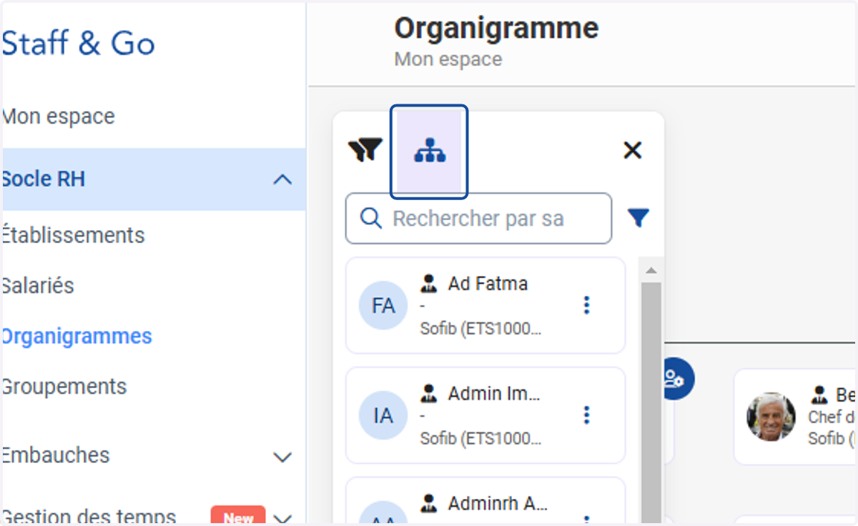Click the person icon beside Admin Im...
Screen dimensions: 858x526
pos(429,393)
